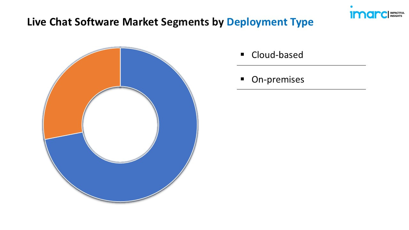Click the divider line under Cloud-based
This screenshot has height=230, width=409.
coord(301,65)
